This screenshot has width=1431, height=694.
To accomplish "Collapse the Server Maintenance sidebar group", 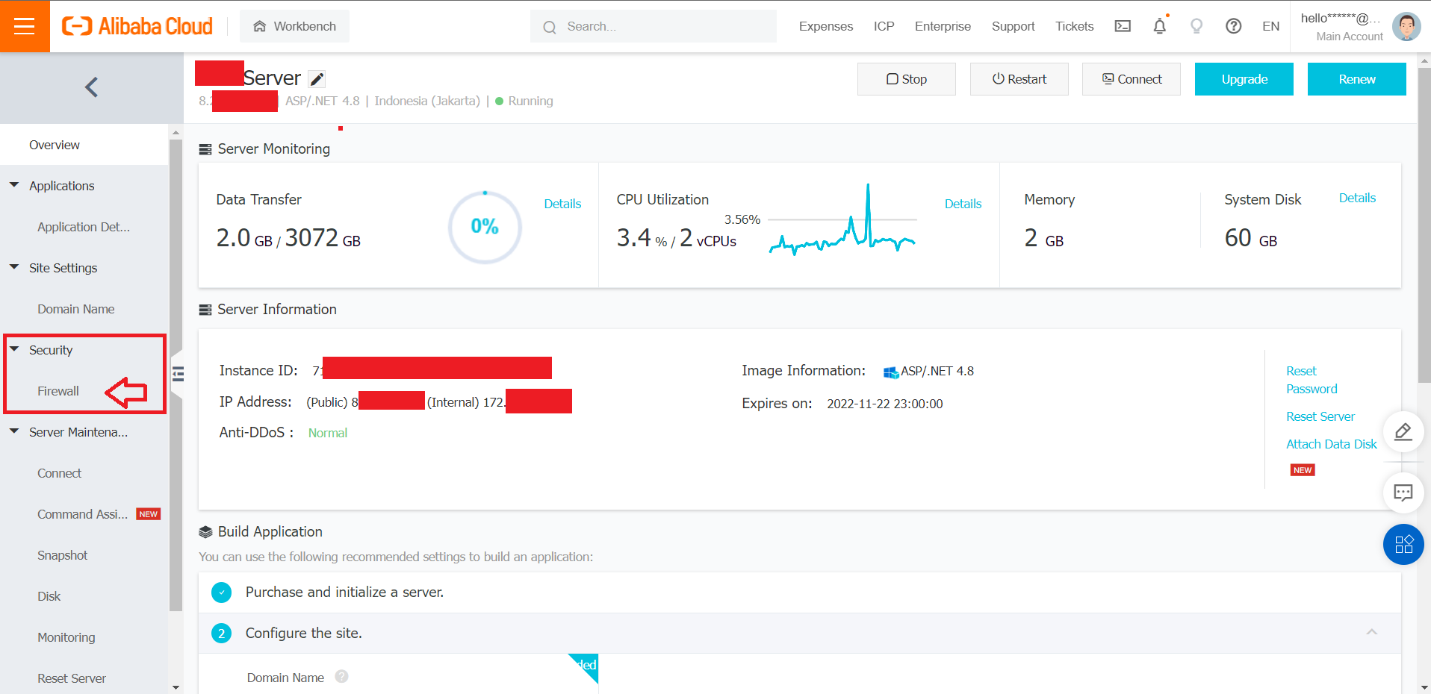I will [14, 431].
